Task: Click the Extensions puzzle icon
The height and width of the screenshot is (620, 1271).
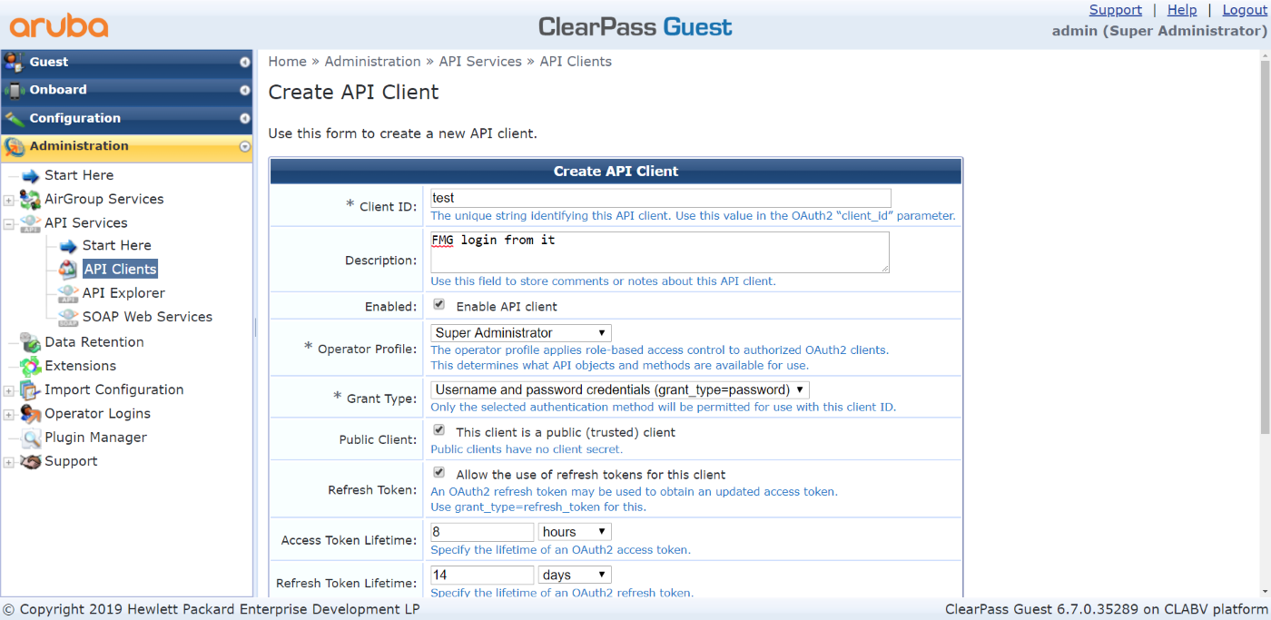Action: (x=31, y=366)
